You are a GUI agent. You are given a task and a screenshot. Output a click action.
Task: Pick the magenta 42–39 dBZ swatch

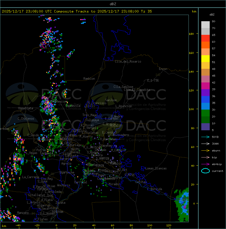(x=205, y=86)
